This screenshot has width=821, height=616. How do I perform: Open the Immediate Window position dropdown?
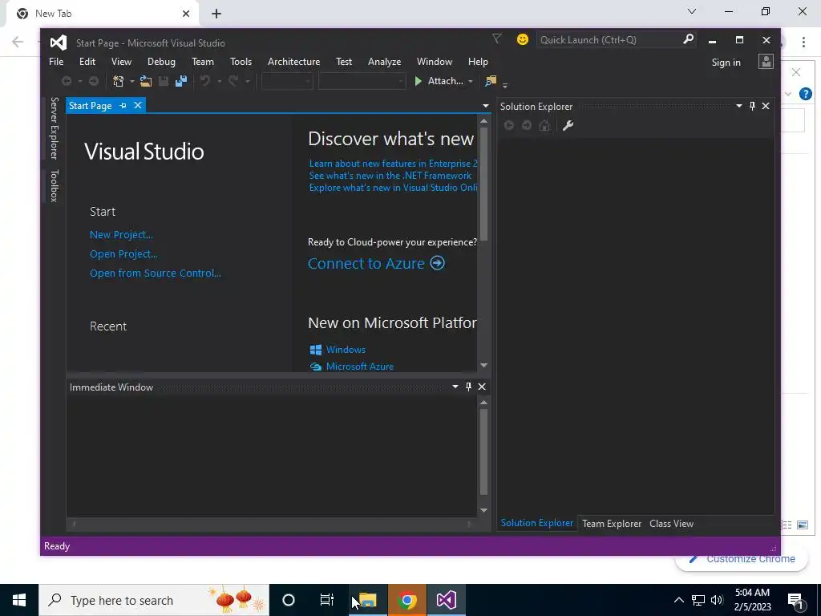click(x=455, y=387)
